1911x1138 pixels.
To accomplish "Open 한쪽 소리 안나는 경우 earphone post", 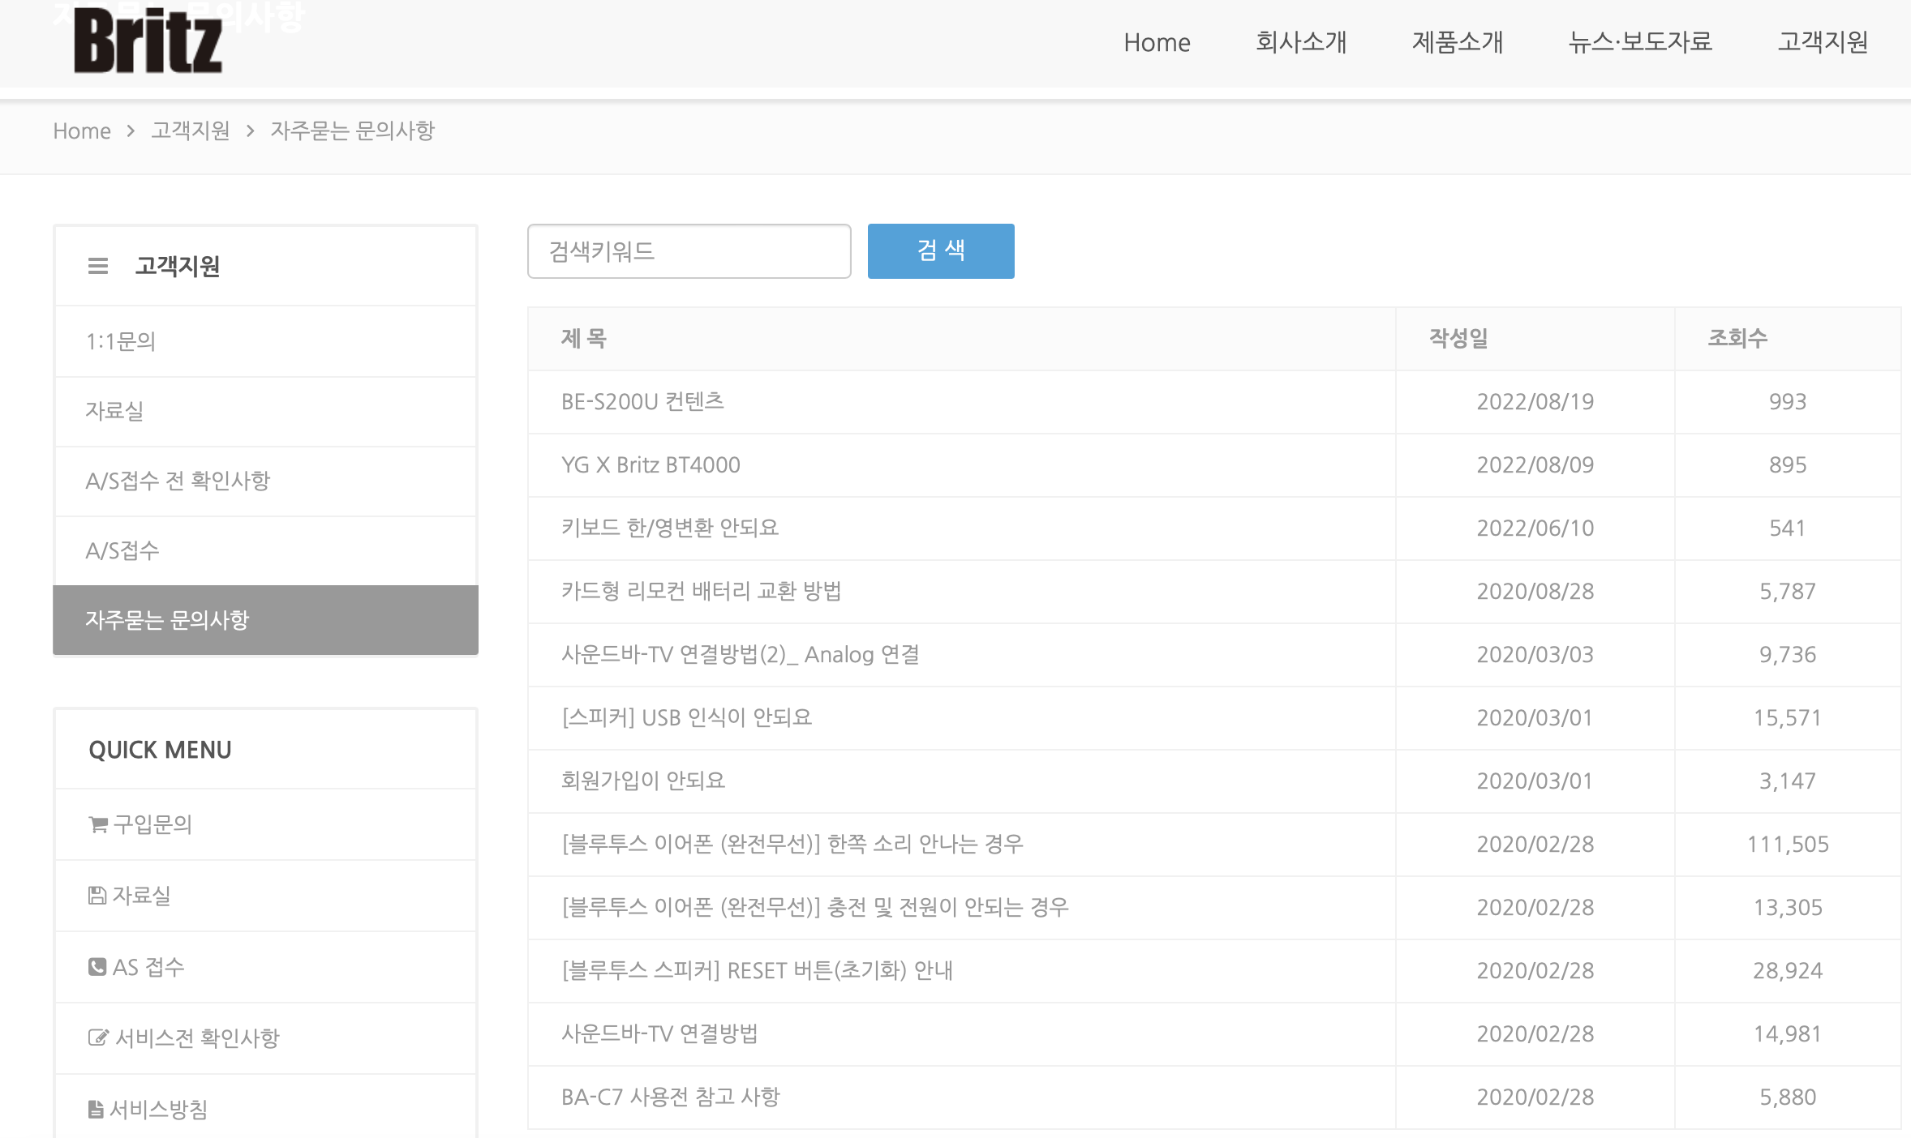I will (x=792, y=844).
